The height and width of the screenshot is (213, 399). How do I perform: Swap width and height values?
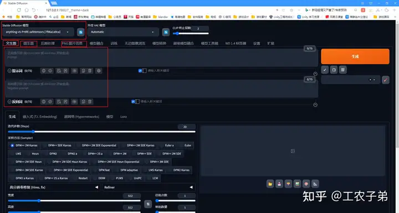(x=148, y=204)
